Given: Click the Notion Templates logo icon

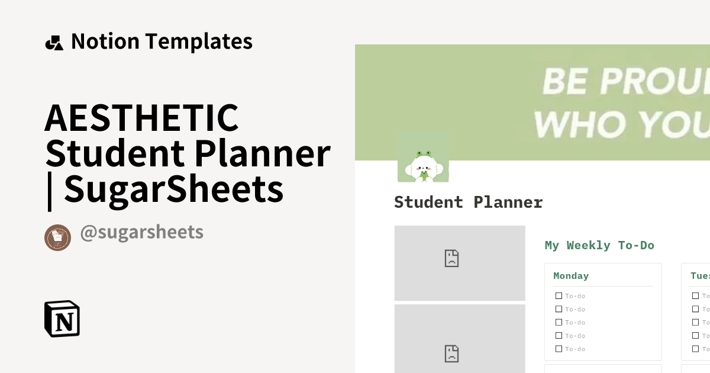Looking at the screenshot, I should (55, 41).
